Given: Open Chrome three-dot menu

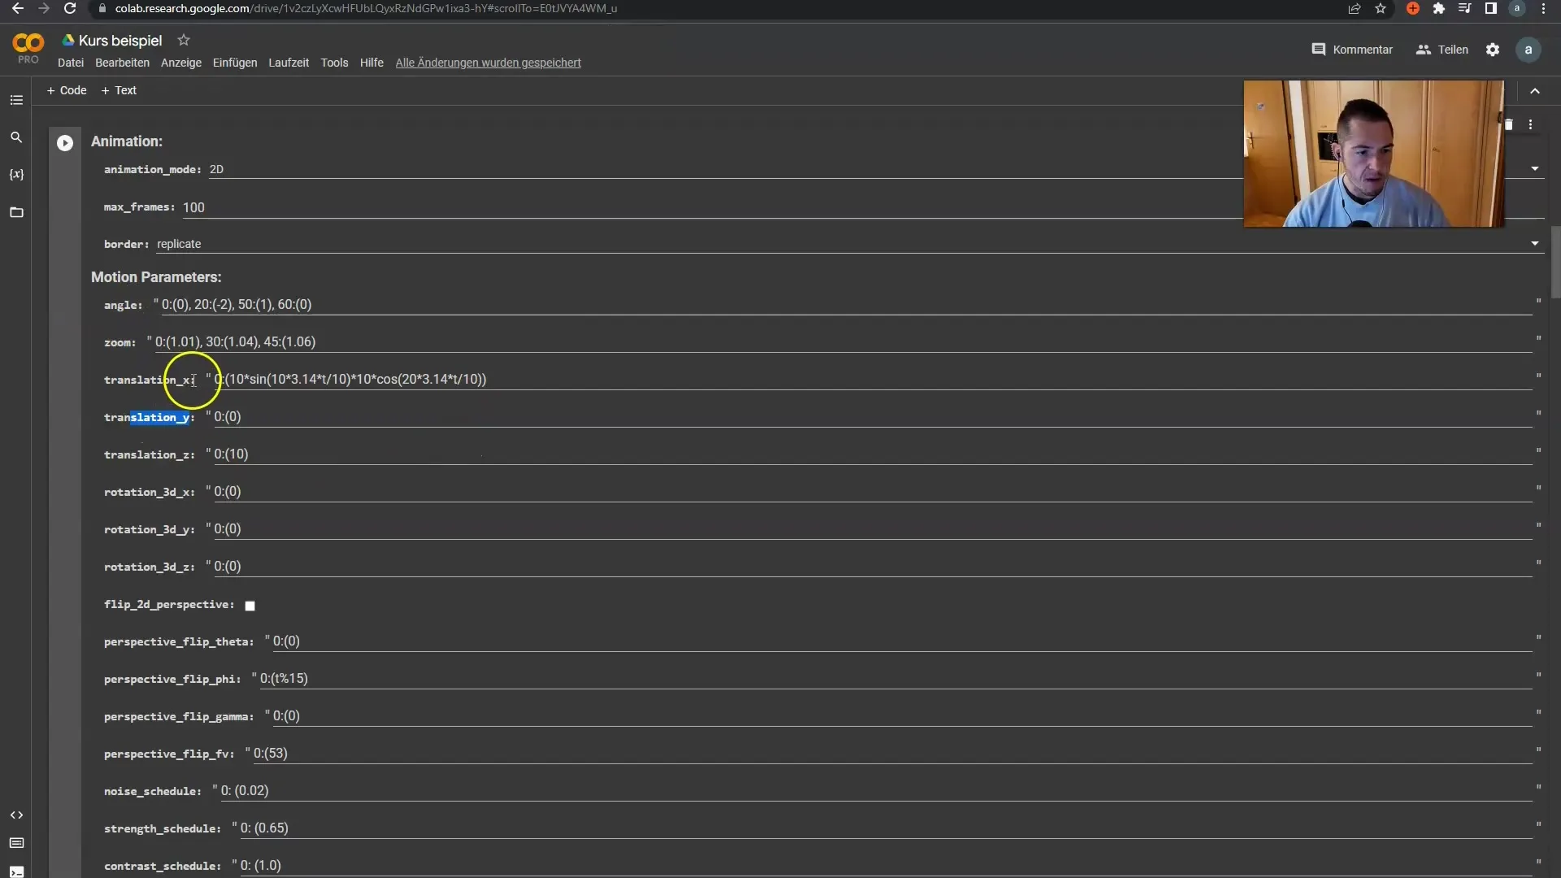Looking at the screenshot, I should (1543, 8).
